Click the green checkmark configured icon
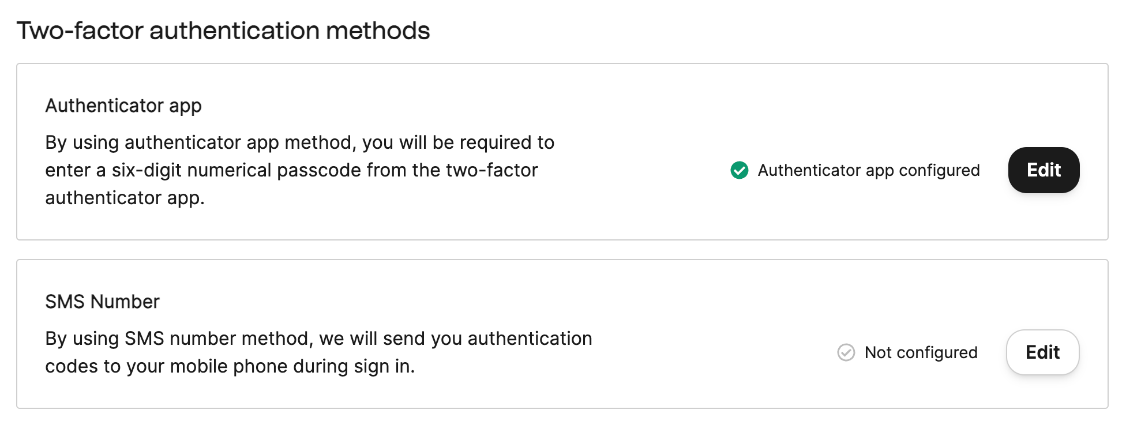Screen dimensions: 1126x421 (739, 170)
